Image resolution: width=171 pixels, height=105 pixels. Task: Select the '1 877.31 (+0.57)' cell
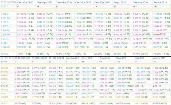pyautogui.click(x=64, y=14)
